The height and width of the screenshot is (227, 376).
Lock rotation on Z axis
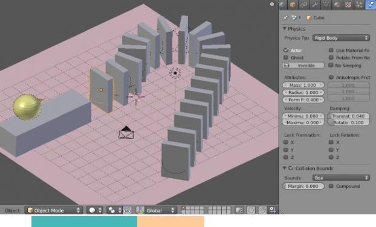(x=331, y=157)
